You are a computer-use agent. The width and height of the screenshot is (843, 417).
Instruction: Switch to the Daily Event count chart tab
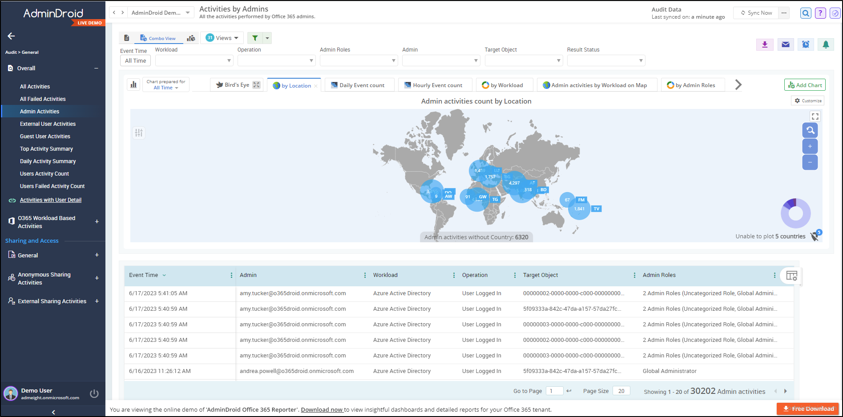point(359,84)
